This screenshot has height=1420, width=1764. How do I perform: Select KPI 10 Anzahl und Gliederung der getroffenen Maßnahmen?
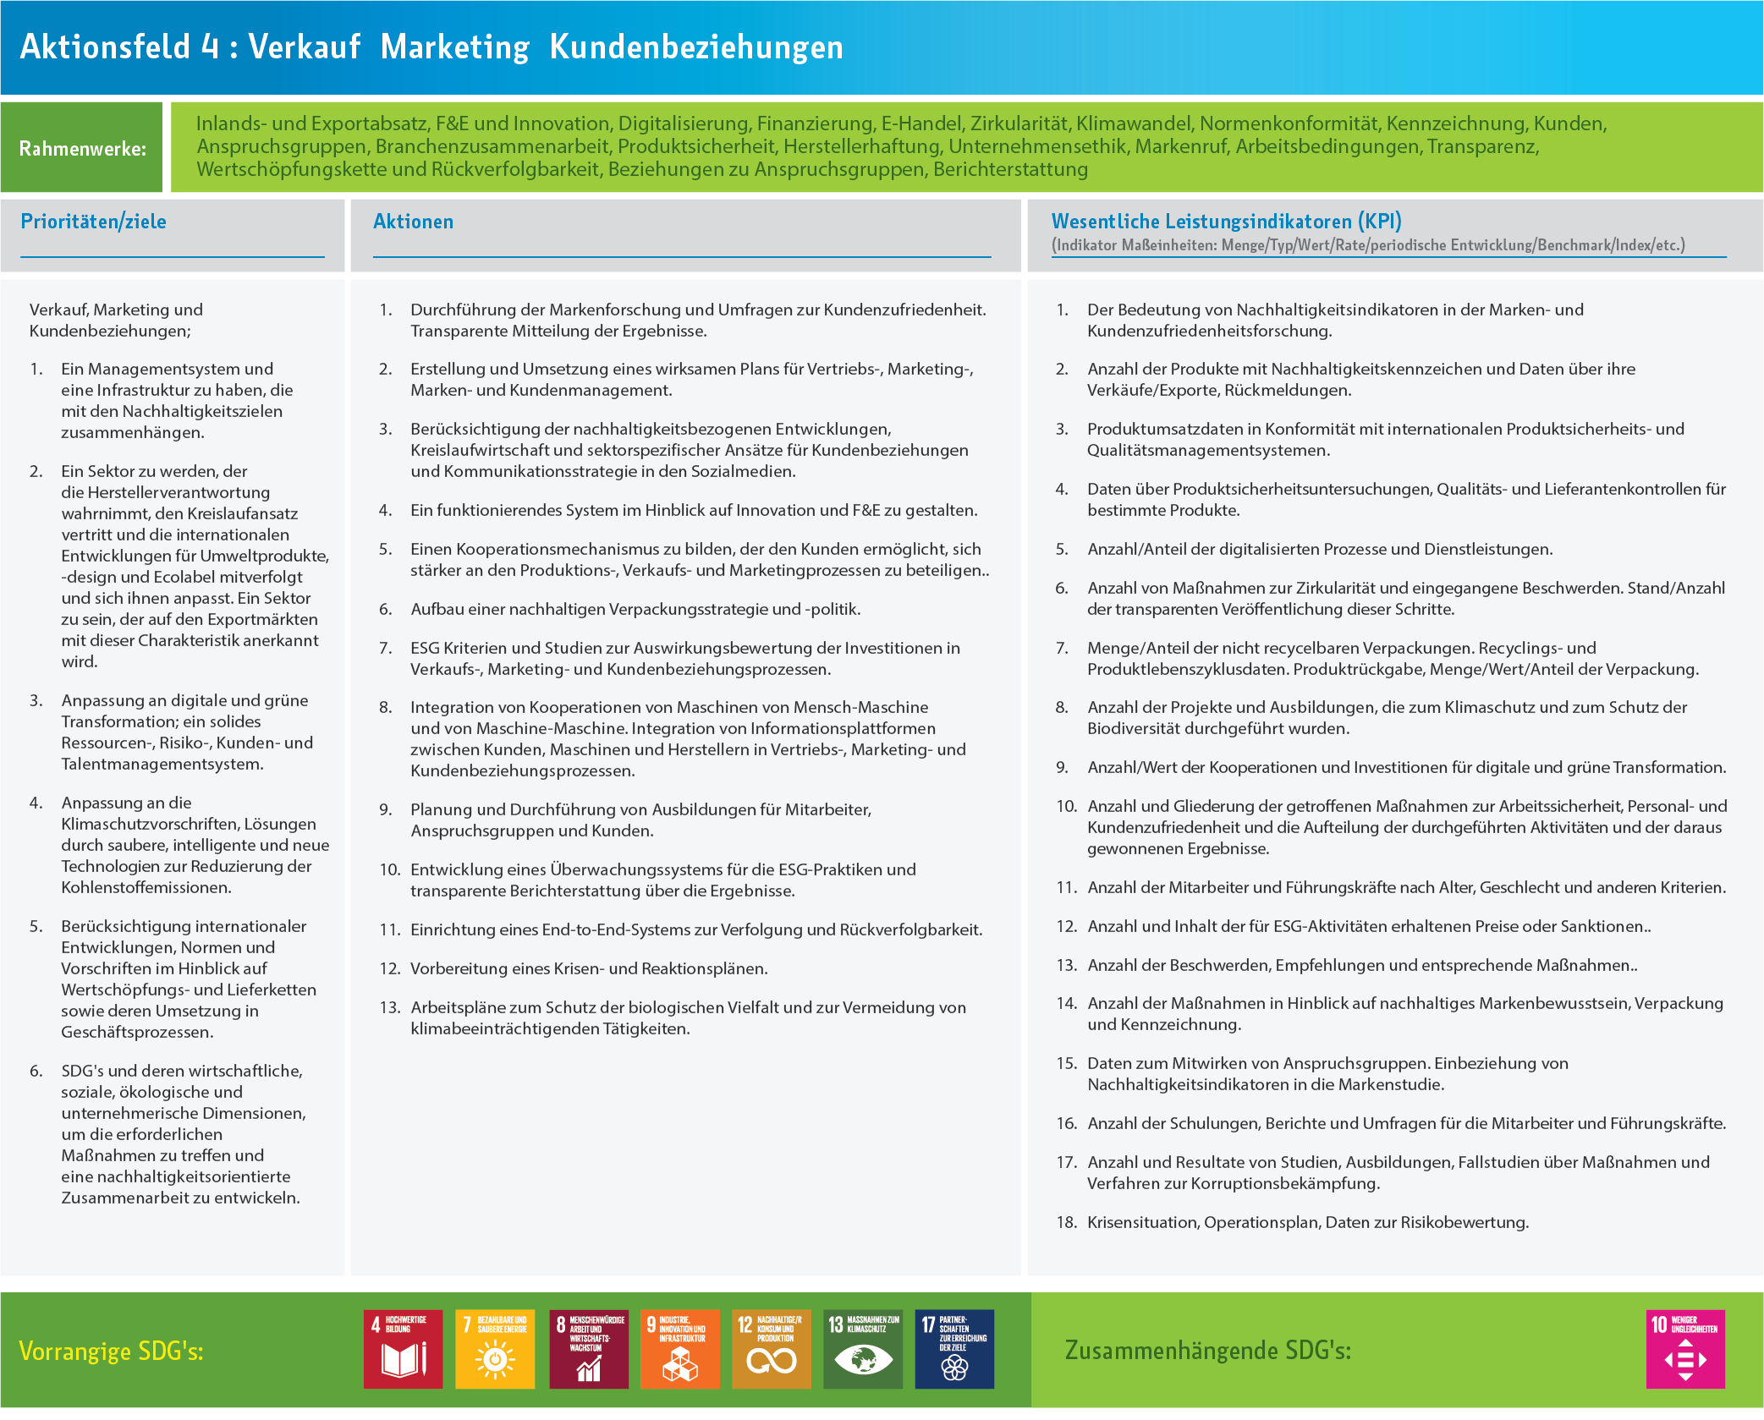1392,827
